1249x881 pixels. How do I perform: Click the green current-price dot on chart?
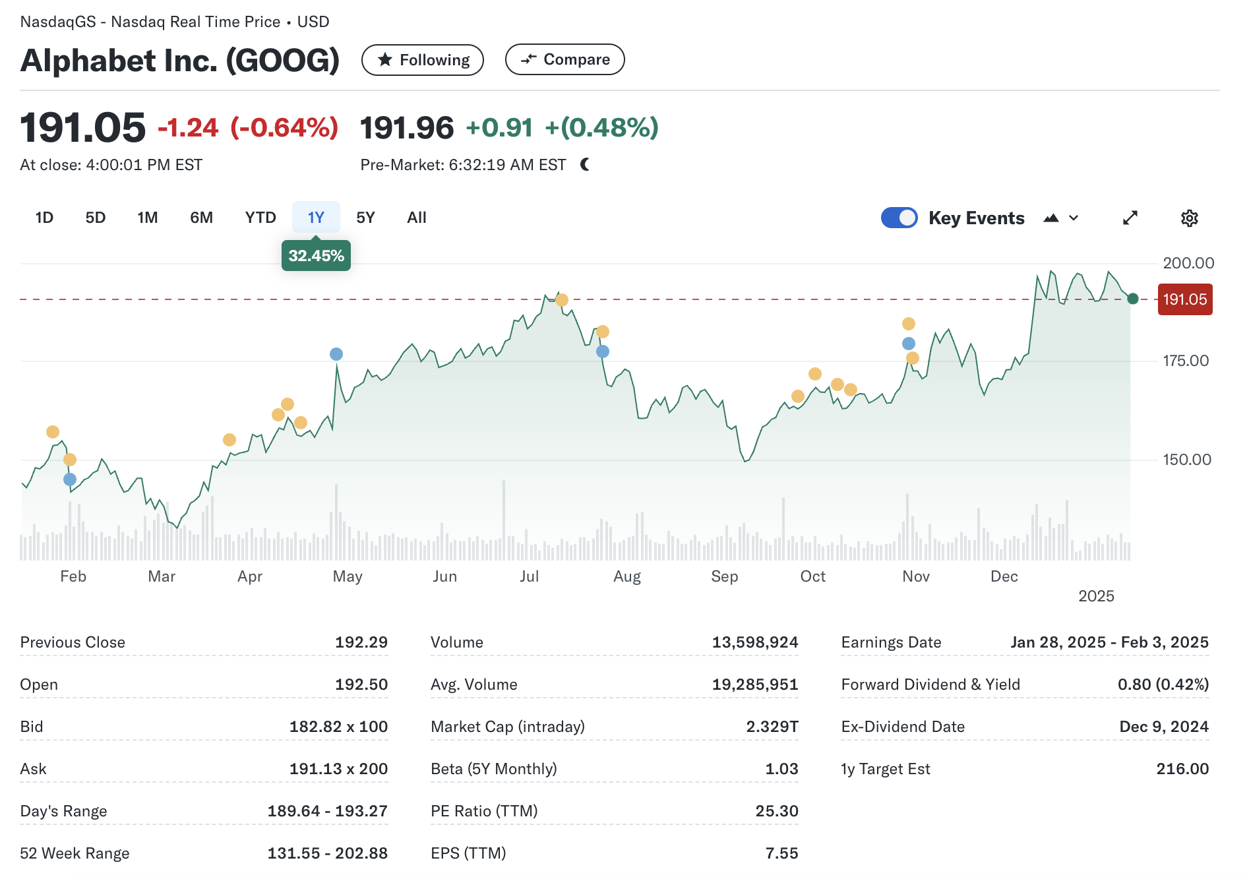[1133, 299]
